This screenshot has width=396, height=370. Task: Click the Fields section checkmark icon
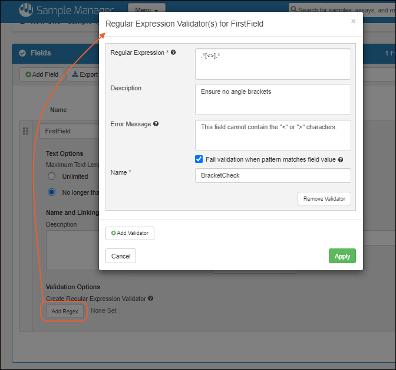[22, 53]
